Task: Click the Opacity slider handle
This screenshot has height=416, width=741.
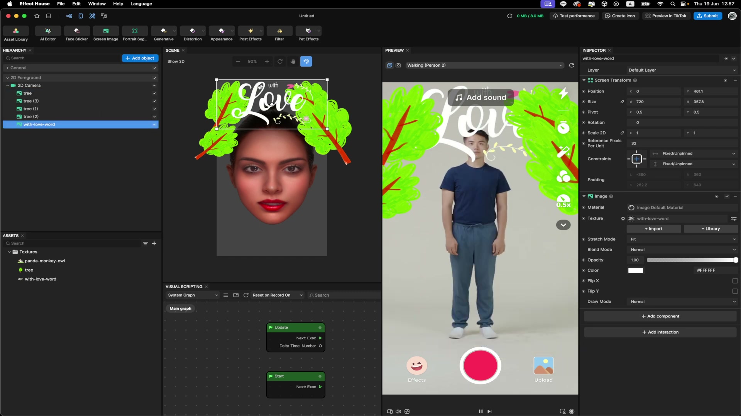Action: coord(736,260)
